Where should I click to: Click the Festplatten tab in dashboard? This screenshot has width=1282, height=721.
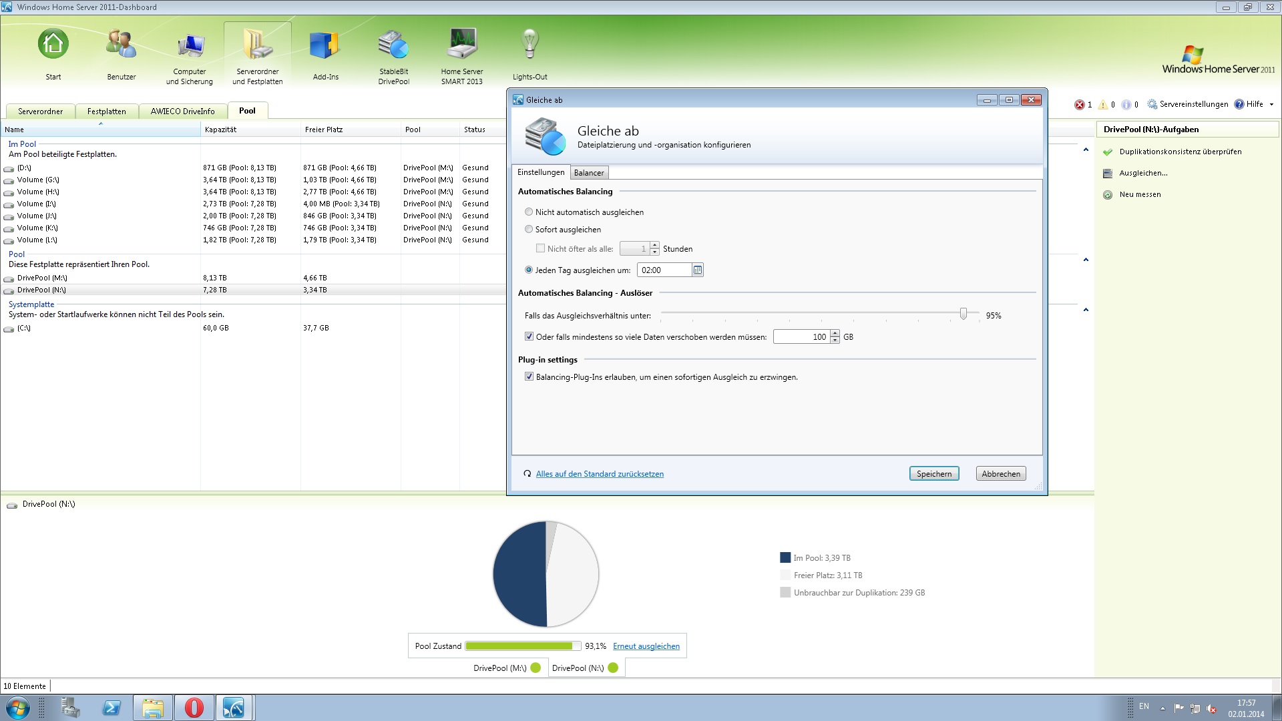coord(105,110)
